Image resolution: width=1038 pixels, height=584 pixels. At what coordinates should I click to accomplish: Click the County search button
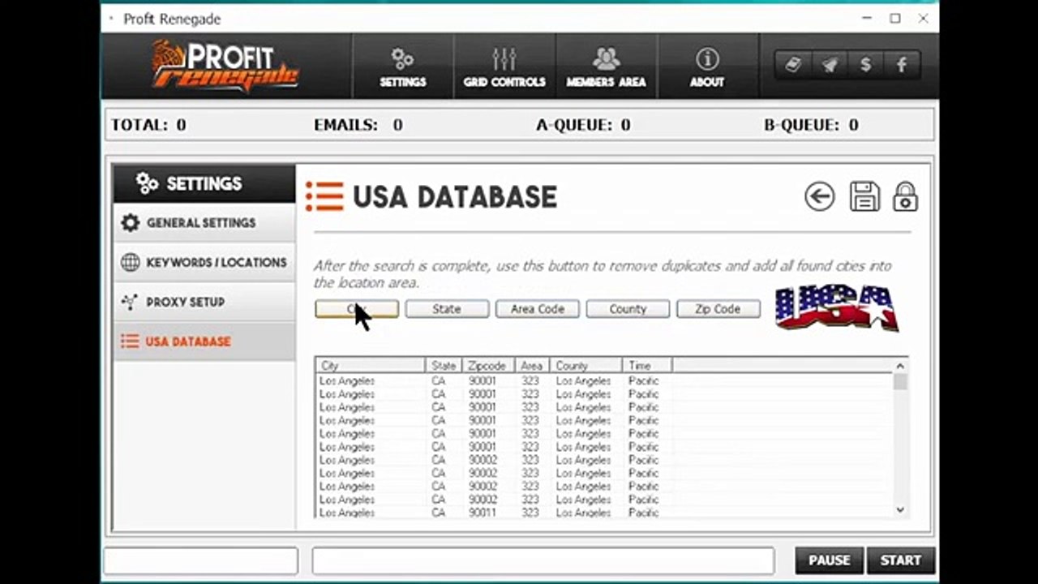[x=628, y=309]
